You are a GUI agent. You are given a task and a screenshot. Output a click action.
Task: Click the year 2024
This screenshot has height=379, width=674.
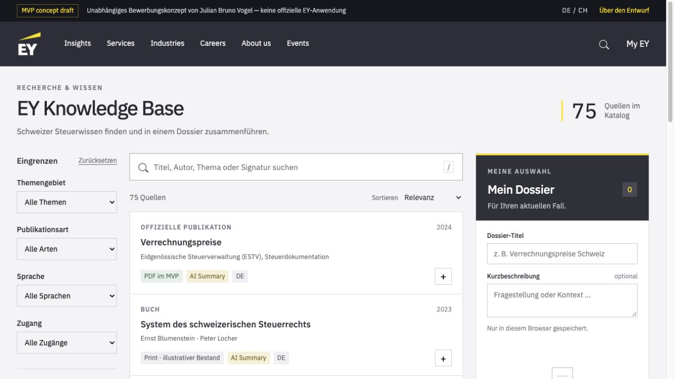click(x=444, y=227)
